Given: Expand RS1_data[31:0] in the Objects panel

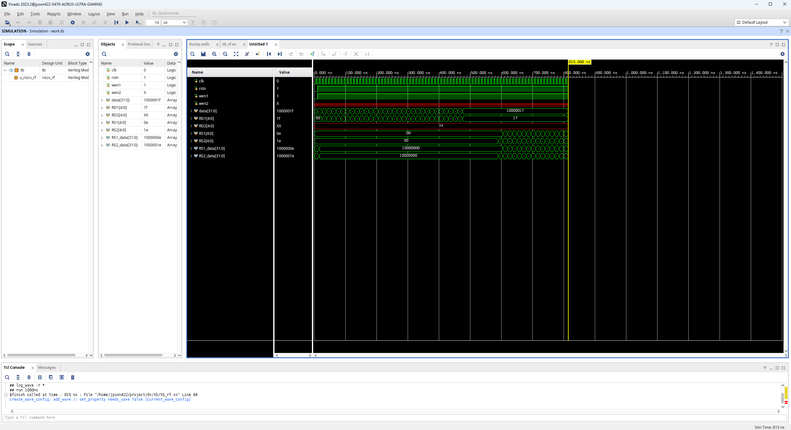Looking at the screenshot, I should [x=102, y=138].
